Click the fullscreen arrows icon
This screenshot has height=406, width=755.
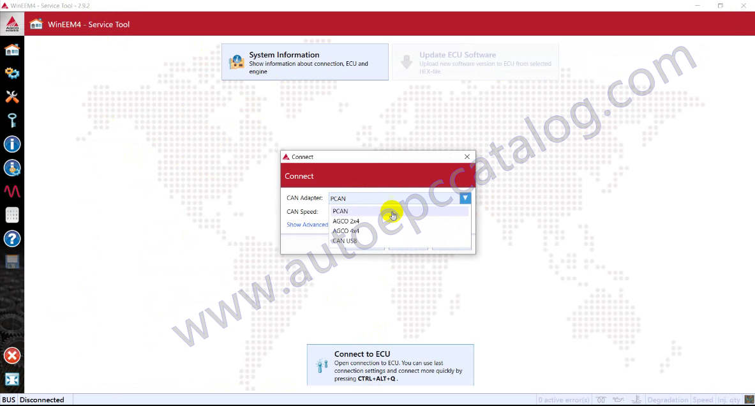[12, 380]
